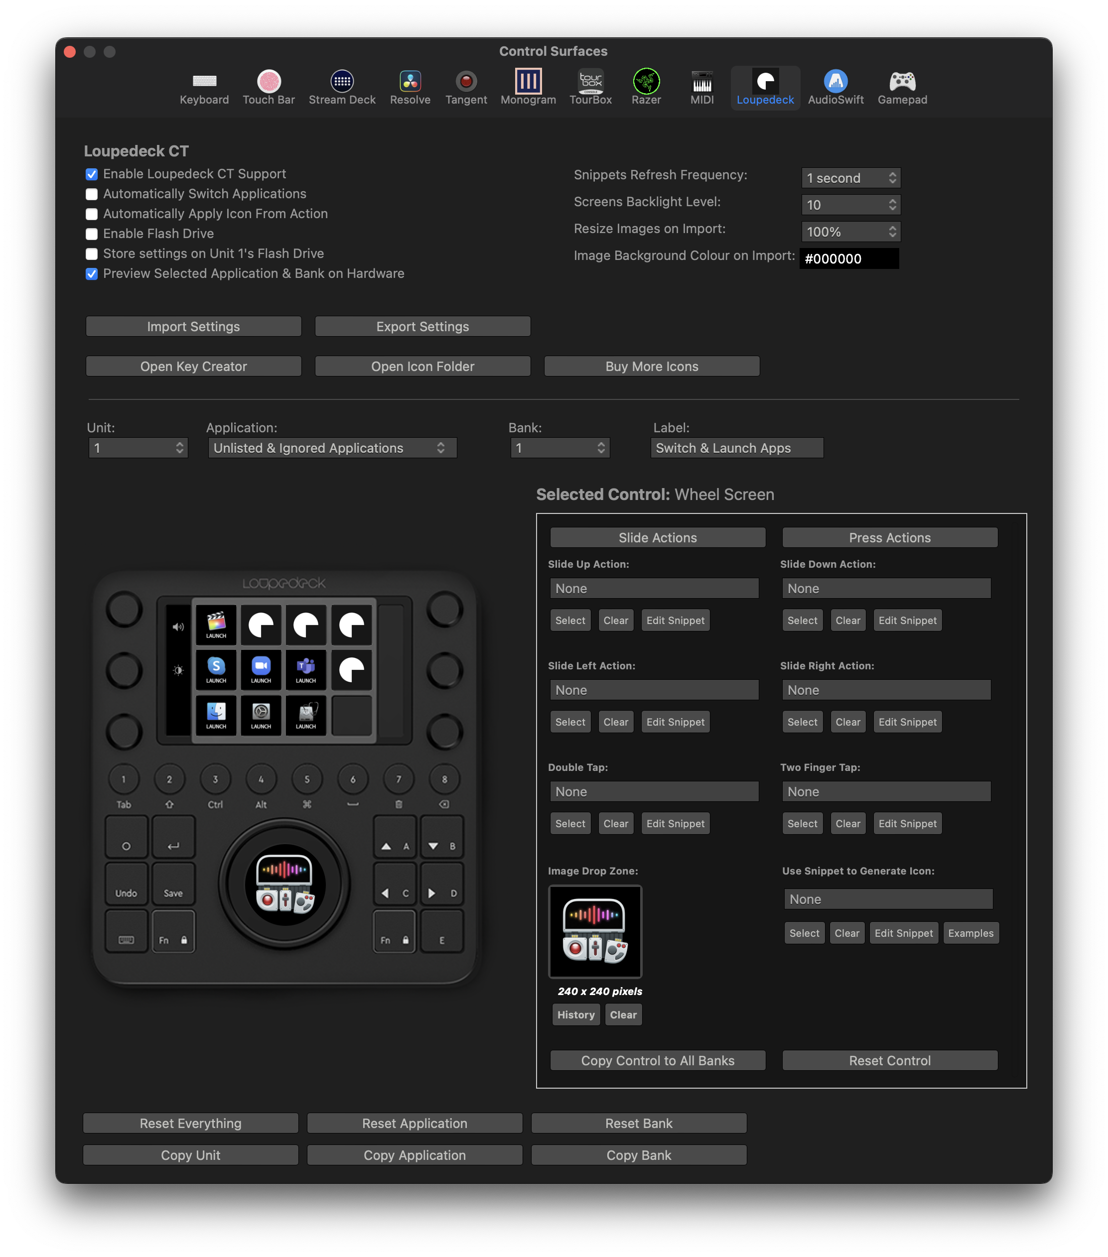
Task: Switch to the Press Actions tab
Action: [x=890, y=537]
